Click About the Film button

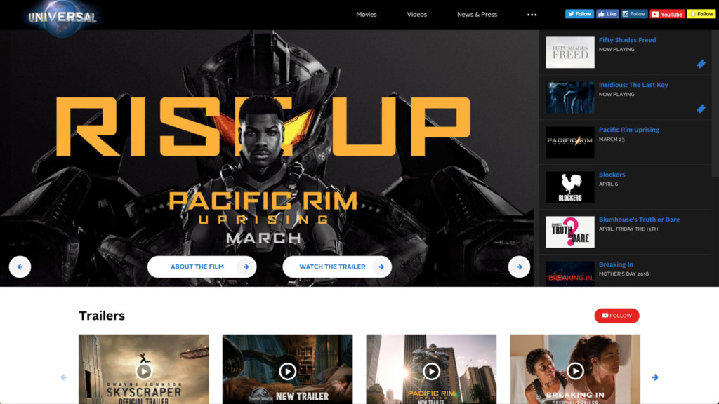pyautogui.click(x=202, y=267)
